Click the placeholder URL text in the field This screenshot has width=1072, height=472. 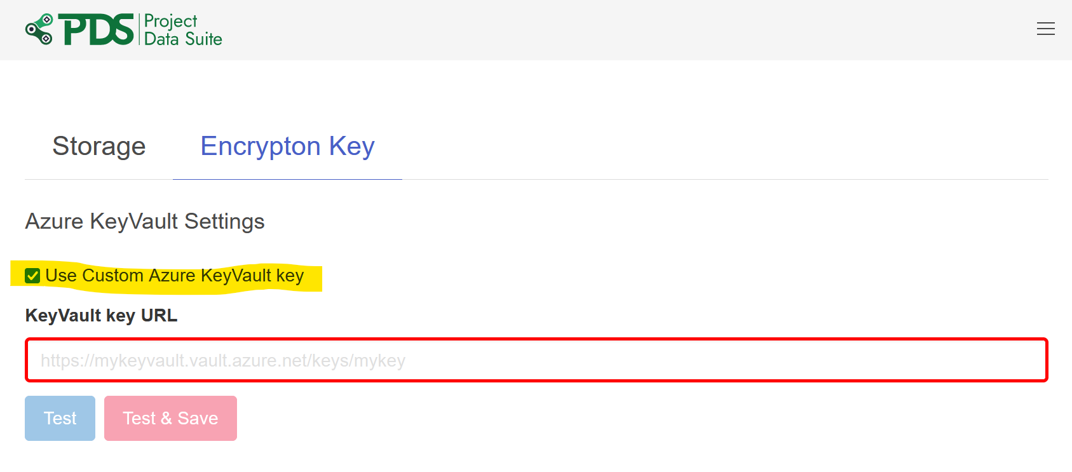click(x=222, y=361)
